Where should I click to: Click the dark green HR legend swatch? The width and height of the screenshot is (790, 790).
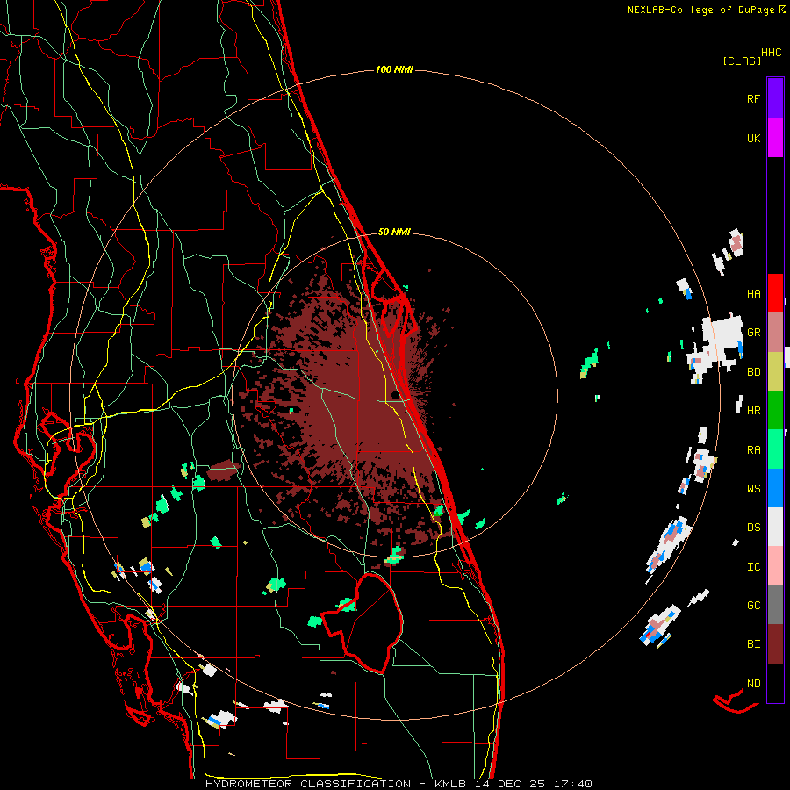[775, 411]
